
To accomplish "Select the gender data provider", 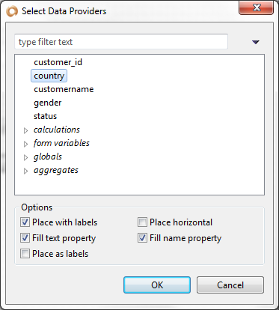I will click(x=48, y=103).
